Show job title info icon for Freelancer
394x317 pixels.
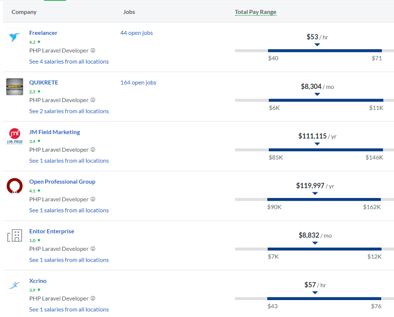click(x=93, y=50)
